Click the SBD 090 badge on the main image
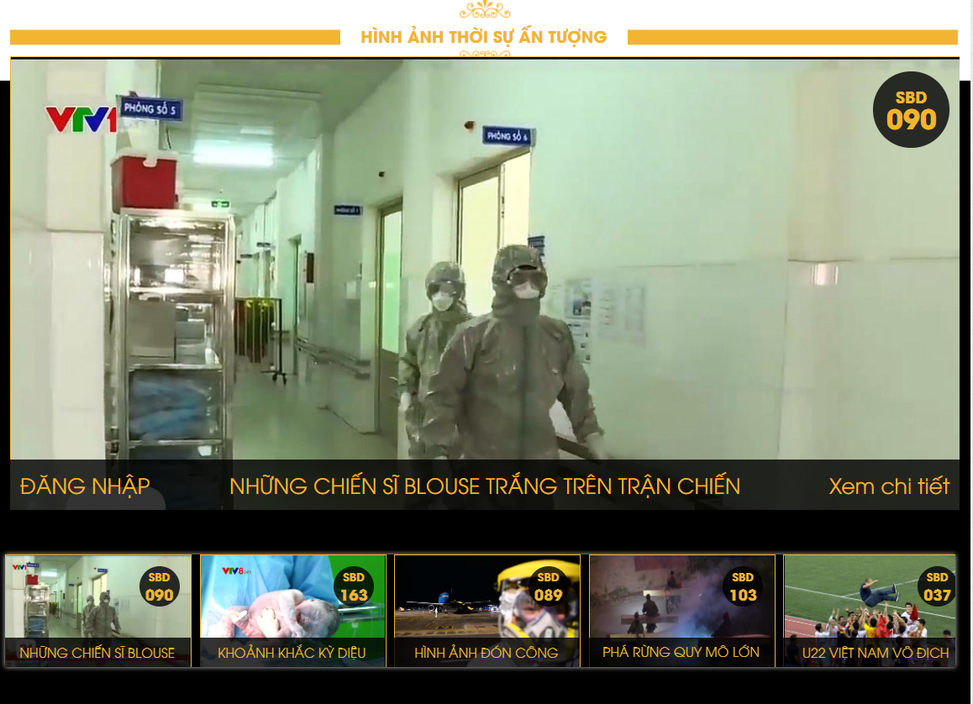This screenshot has height=704, width=973. (x=911, y=109)
